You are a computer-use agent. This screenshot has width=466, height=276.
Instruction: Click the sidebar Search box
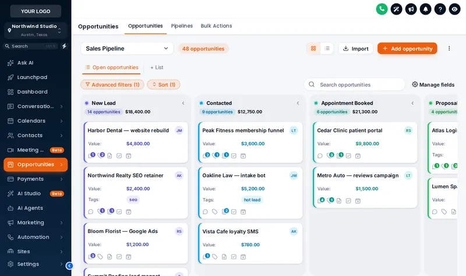[31, 46]
